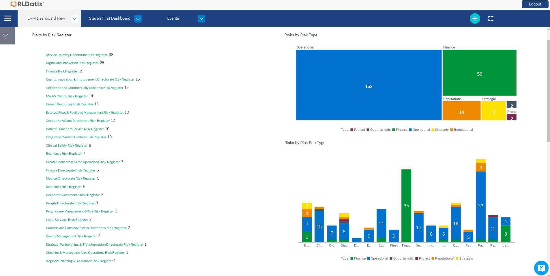This screenshot has height=276, width=550.
Task: Add a new widget with the plus icon
Action: (475, 18)
